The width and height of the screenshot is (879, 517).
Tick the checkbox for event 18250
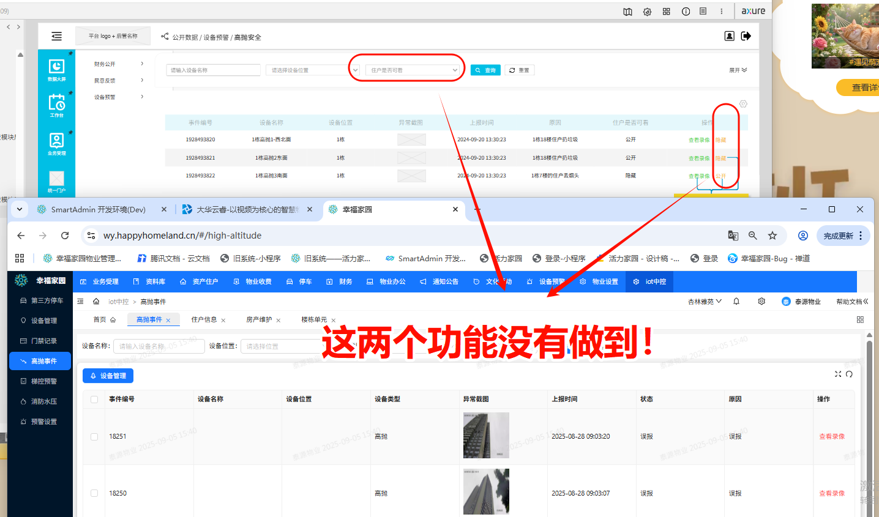tap(94, 493)
